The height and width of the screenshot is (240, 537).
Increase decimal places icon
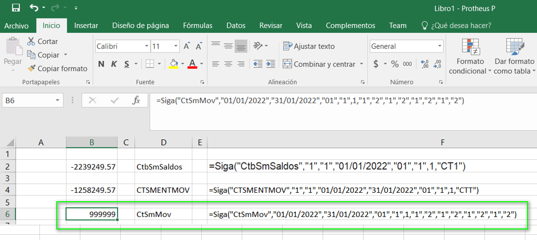click(x=425, y=64)
